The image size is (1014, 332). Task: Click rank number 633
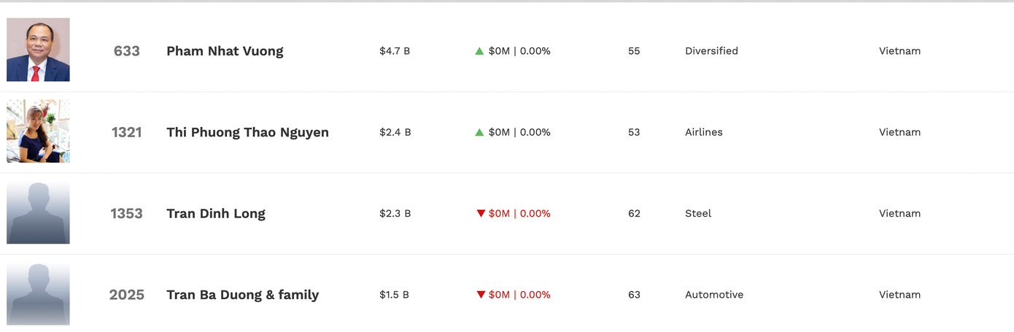(126, 51)
